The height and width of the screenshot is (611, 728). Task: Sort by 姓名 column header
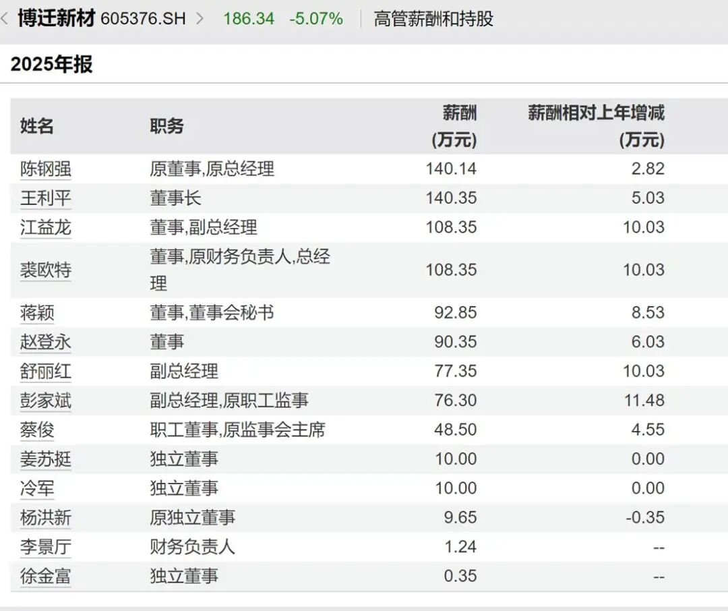pyautogui.click(x=36, y=126)
